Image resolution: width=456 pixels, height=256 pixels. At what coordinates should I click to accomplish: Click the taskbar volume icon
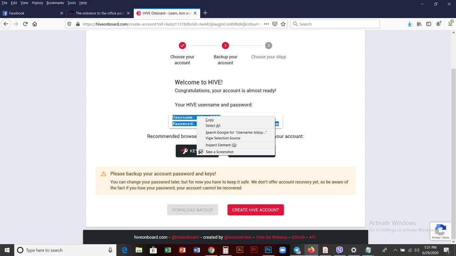pos(417,250)
